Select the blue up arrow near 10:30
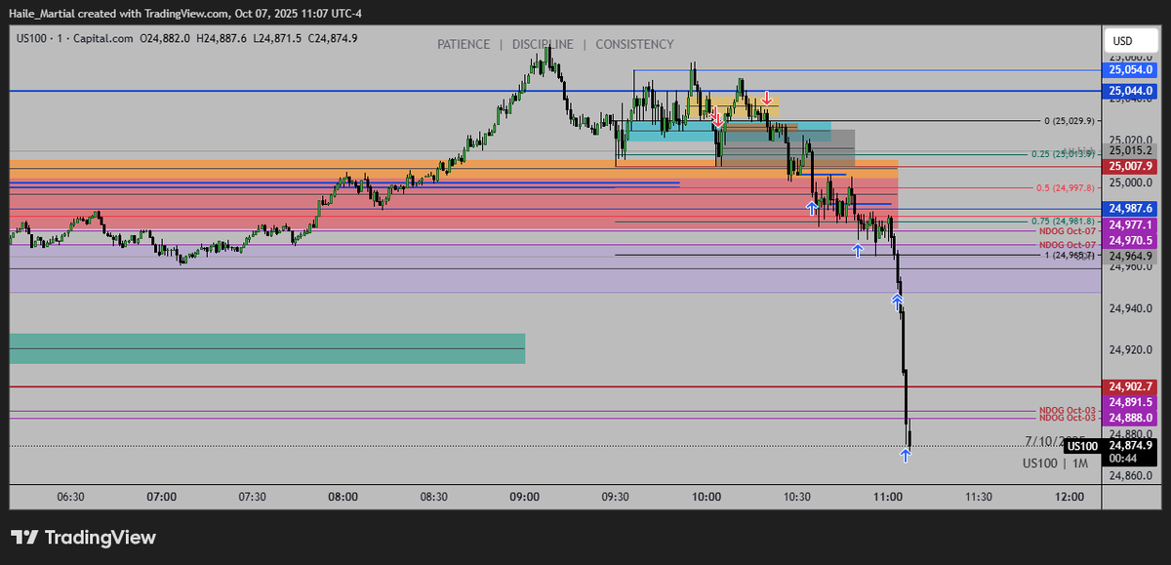1171x565 pixels. 811,206
